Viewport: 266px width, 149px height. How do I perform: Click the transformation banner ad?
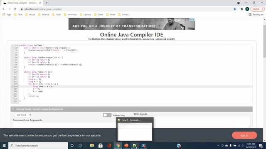[131, 24]
